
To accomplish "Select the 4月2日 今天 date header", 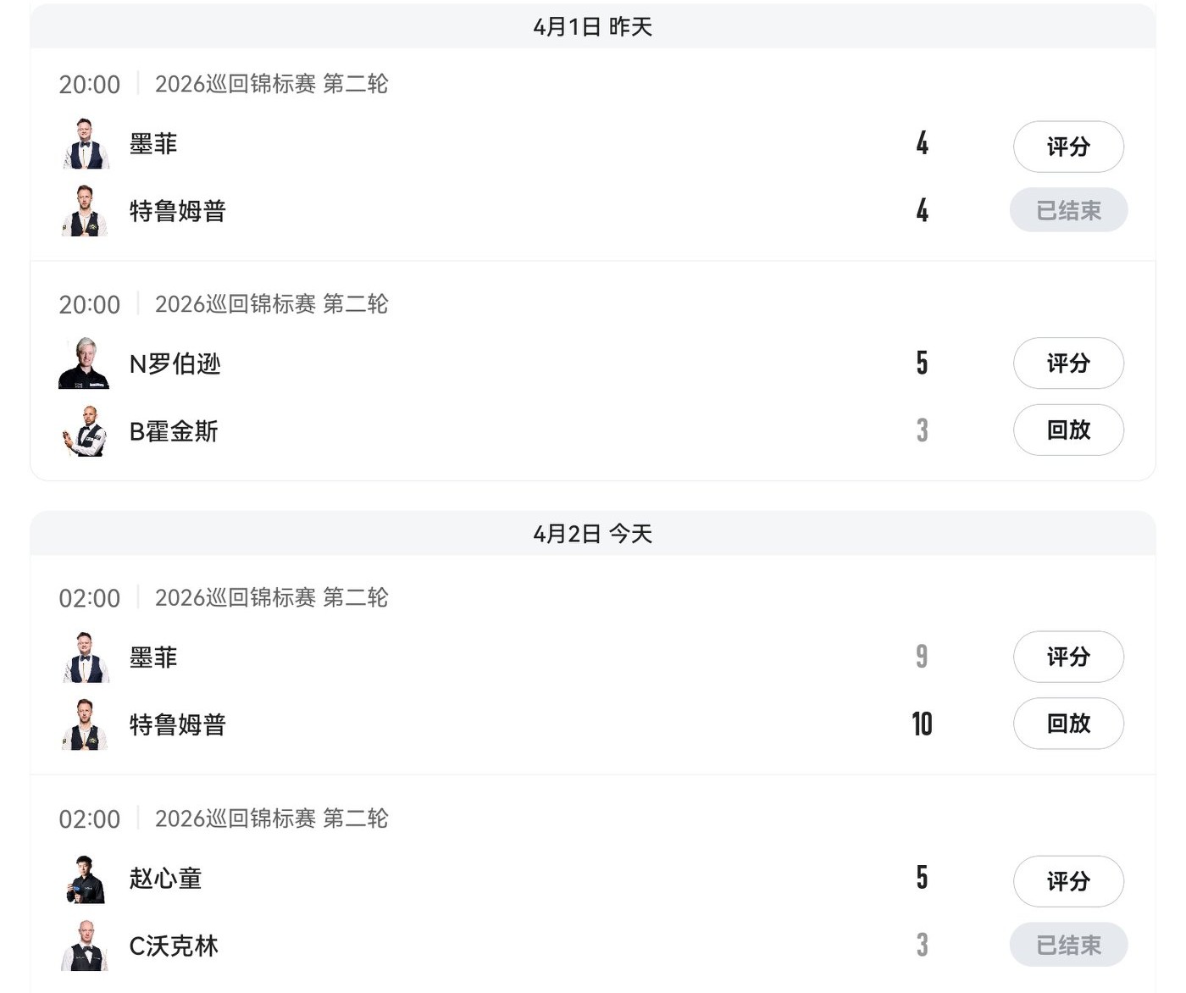I will tap(593, 534).
